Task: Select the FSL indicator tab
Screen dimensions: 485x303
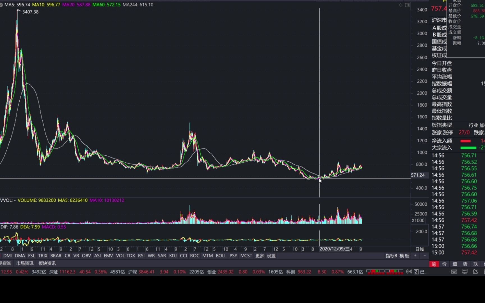Action: (31, 256)
